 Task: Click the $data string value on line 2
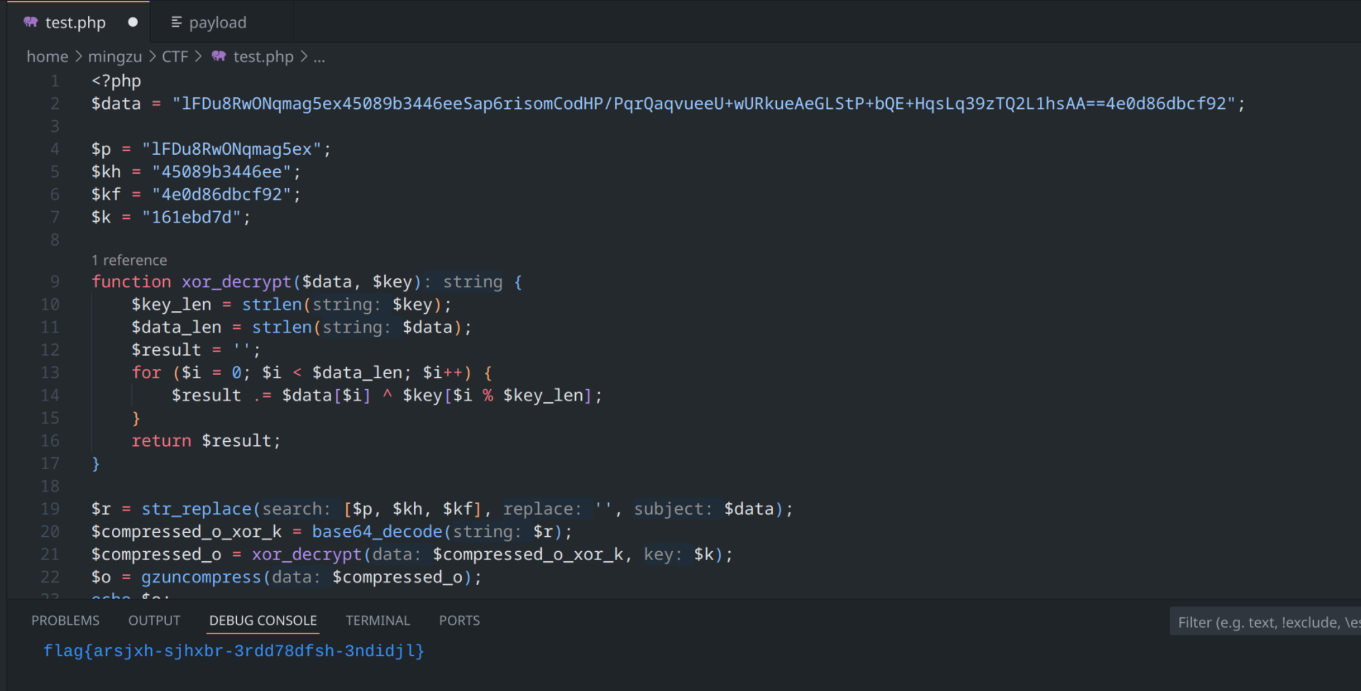coord(704,104)
